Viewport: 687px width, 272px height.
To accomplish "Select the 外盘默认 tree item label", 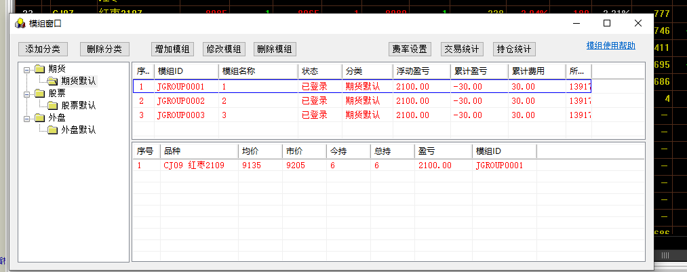I will [79, 130].
